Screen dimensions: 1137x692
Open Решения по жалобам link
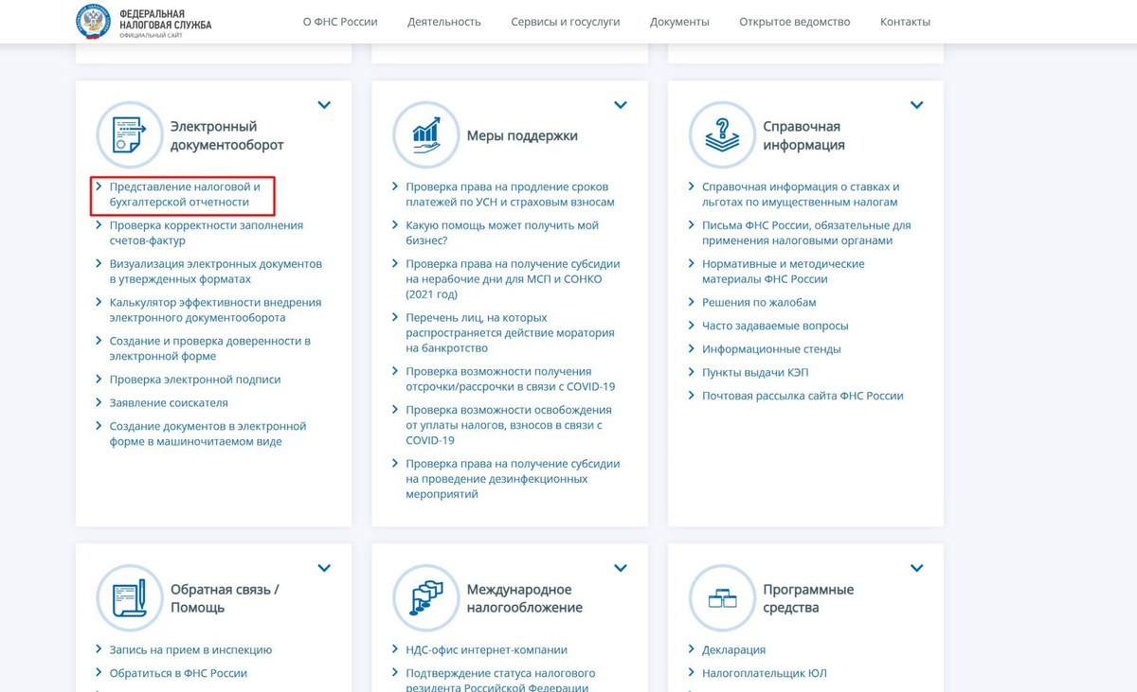tap(759, 303)
